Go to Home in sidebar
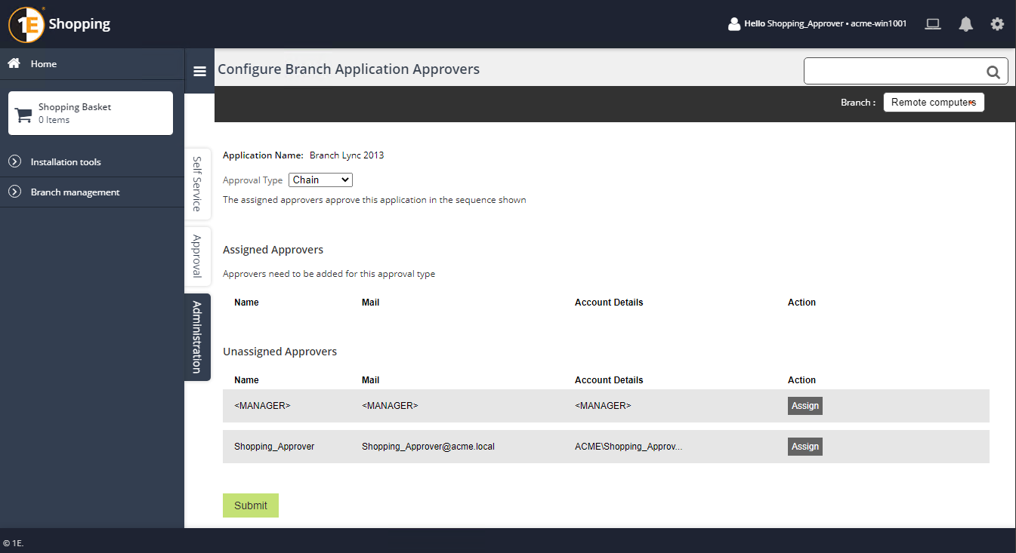This screenshot has height=553, width=1016. [43, 64]
